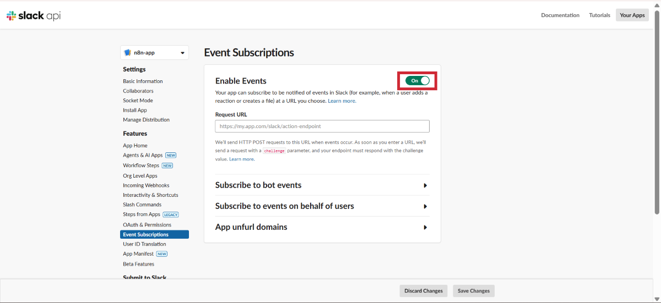661x303 pixels.
Task: Click the Discard Changes button
Action: click(x=424, y=291)
